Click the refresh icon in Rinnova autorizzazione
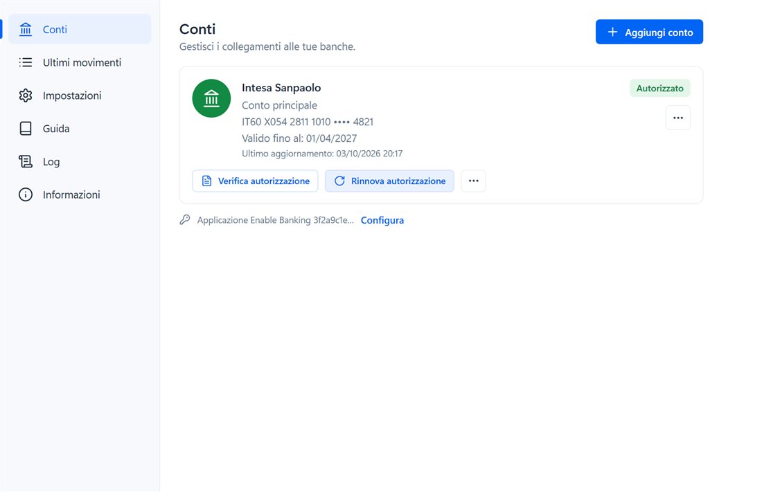762x492 pixels. [339, 181]
